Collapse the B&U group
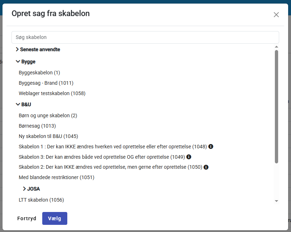Image resolution: width=291 pixels, height=232 pixels. (18, 104)
